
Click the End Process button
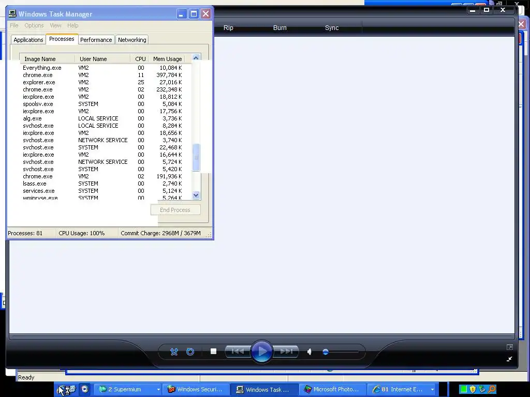tap(175, 210)
